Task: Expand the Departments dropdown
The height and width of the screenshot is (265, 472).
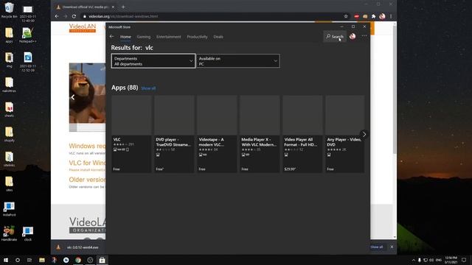Action: point(153,61)
